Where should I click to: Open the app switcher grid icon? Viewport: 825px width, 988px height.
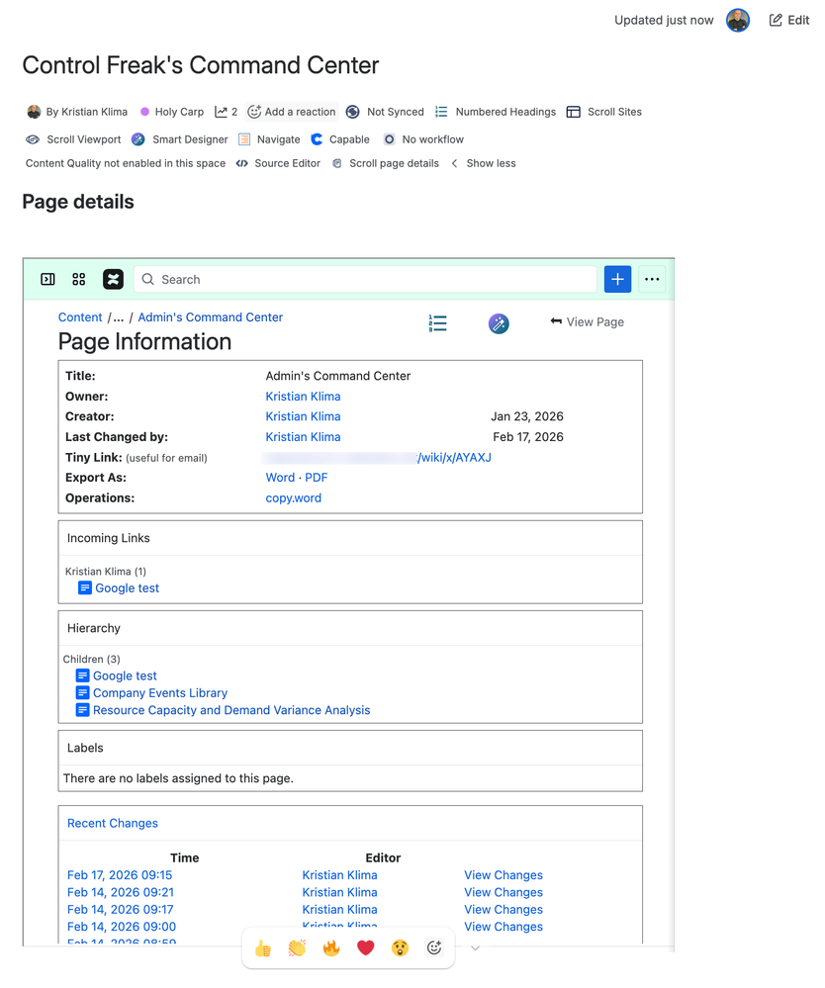79,279
